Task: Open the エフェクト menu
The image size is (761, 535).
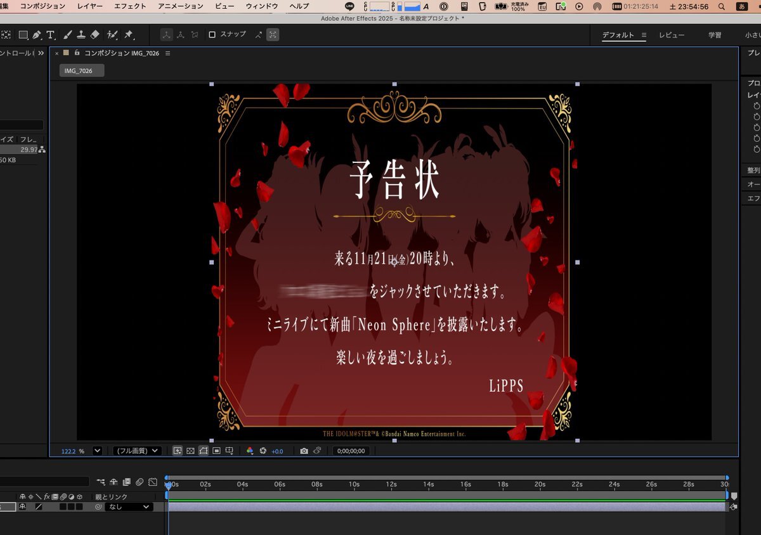Action: click(130, 6)
